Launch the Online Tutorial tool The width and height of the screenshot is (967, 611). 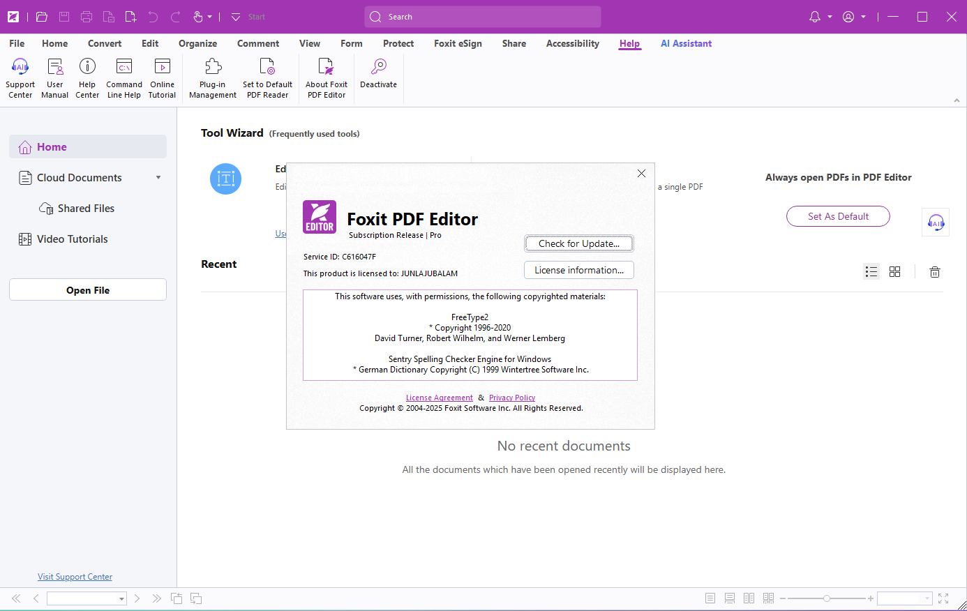click(162, 78)
